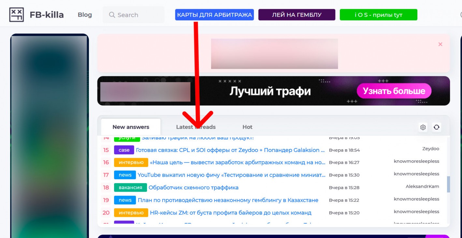Open knowmoresleepless profile on row 19
Viewport: 462px width, 238px height.
tap(416, 199)
